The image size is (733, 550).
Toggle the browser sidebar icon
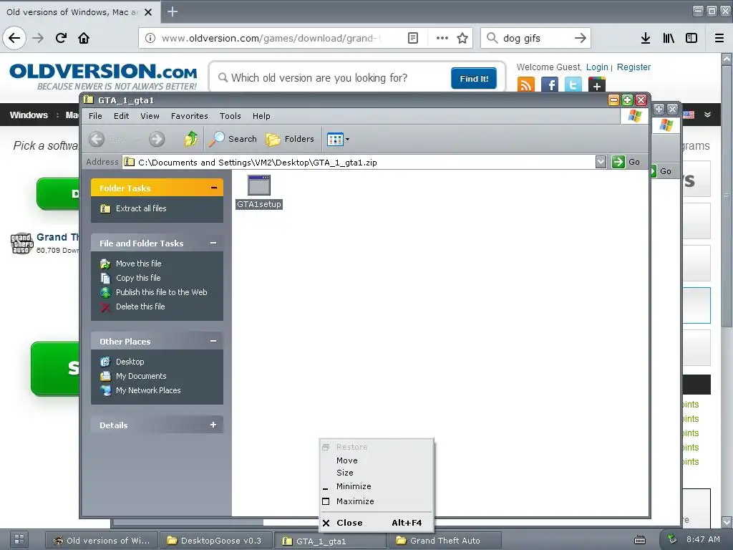coord(691,38)
